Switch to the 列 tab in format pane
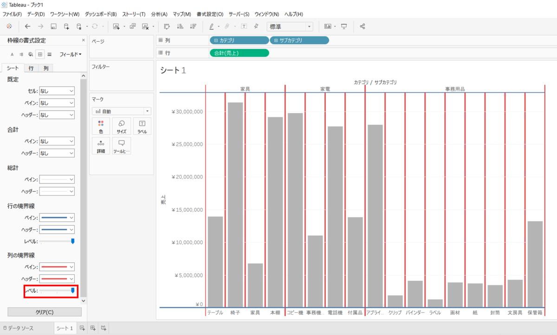Viewport: 557px width, 335px height. point(45,68)
